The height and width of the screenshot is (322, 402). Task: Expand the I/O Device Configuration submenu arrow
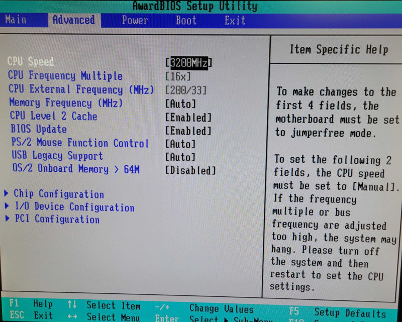tap(7, 206)
